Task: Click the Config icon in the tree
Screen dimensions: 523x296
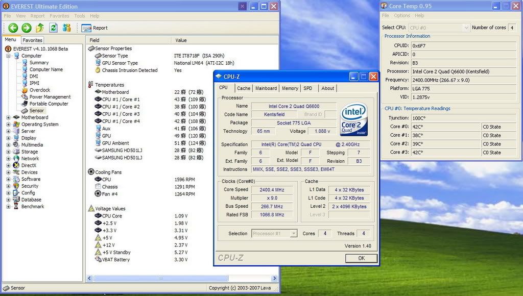Action: (x=16, y=193)
